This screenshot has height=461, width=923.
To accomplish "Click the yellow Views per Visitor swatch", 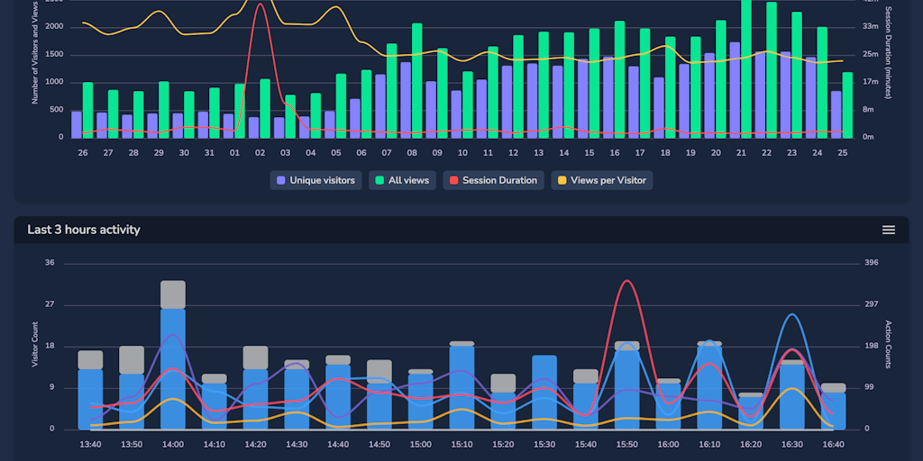I will click(562, 180).
